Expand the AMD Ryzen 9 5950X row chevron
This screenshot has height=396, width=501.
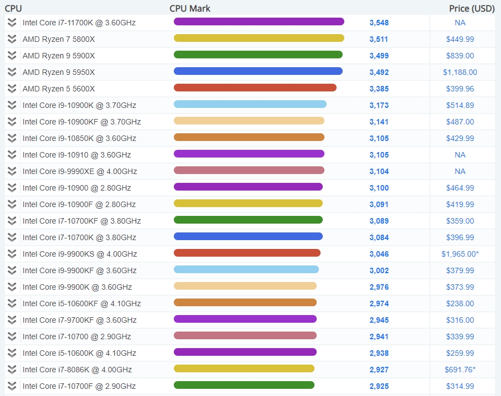pyautogui.click(x=12, y=72)
